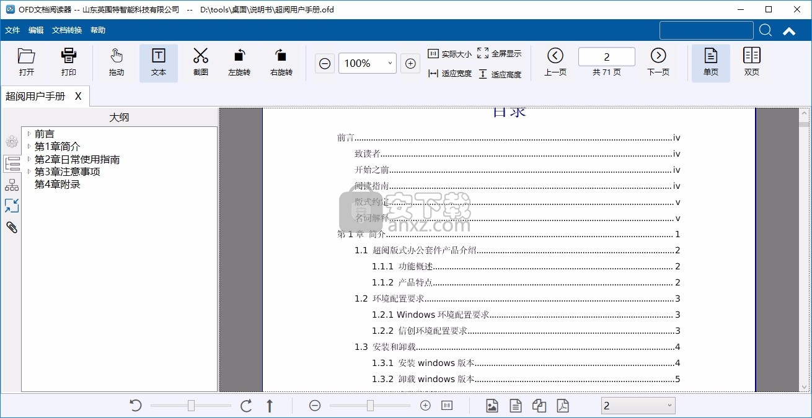Rotate page left with 左旋转

tap(239, 63)
